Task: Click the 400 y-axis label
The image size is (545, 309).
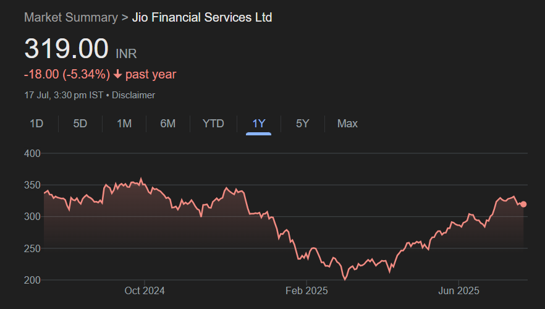Action: pyautogui.click(x=32, y=153)
